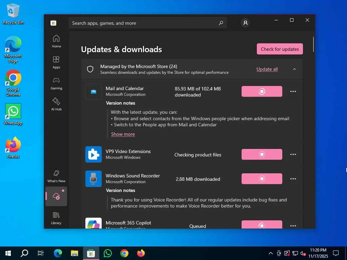The image size is (347, 260).
Task: Open the AI Hub section
Action: click(56, 104)
